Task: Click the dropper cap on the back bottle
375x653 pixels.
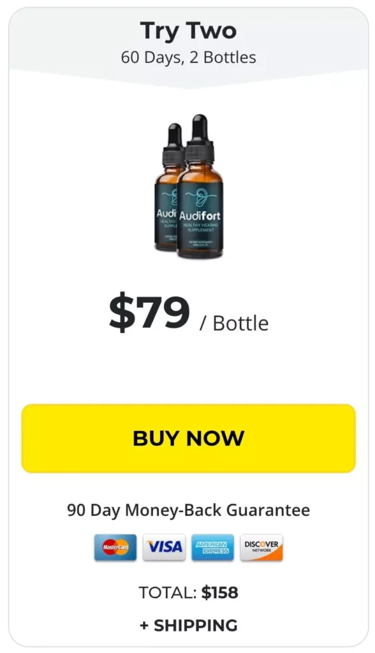Action: click(173, 140)
